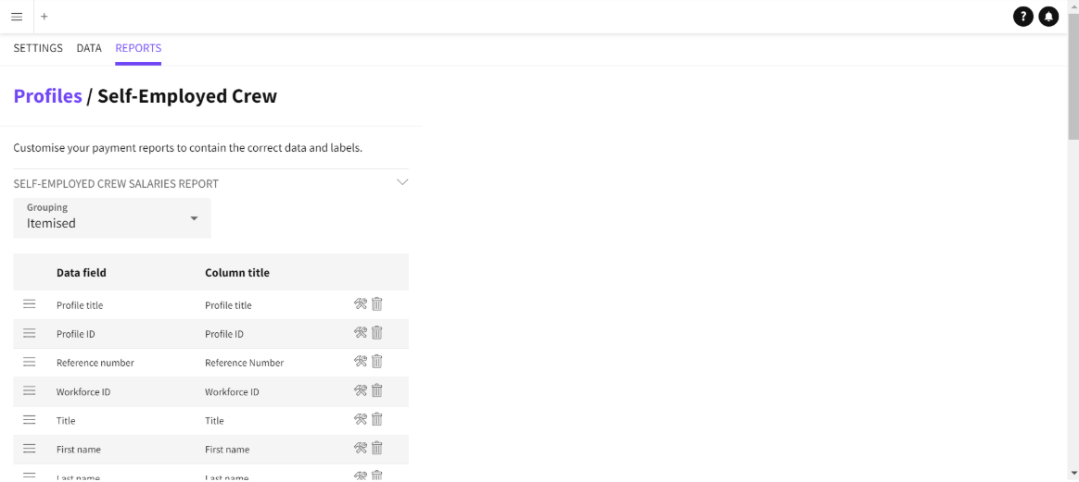1079x482 pixels.
Task: Click the 'Profile title' data field cell
Action: [x=80, y=305]
